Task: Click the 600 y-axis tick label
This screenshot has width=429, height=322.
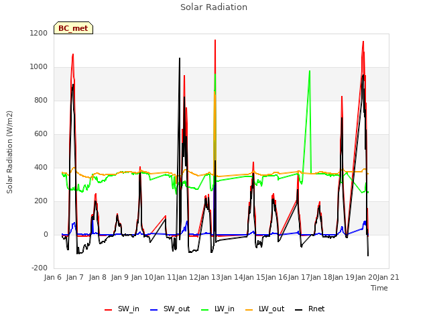Action: pyautogui.click(x=41, y=134)
